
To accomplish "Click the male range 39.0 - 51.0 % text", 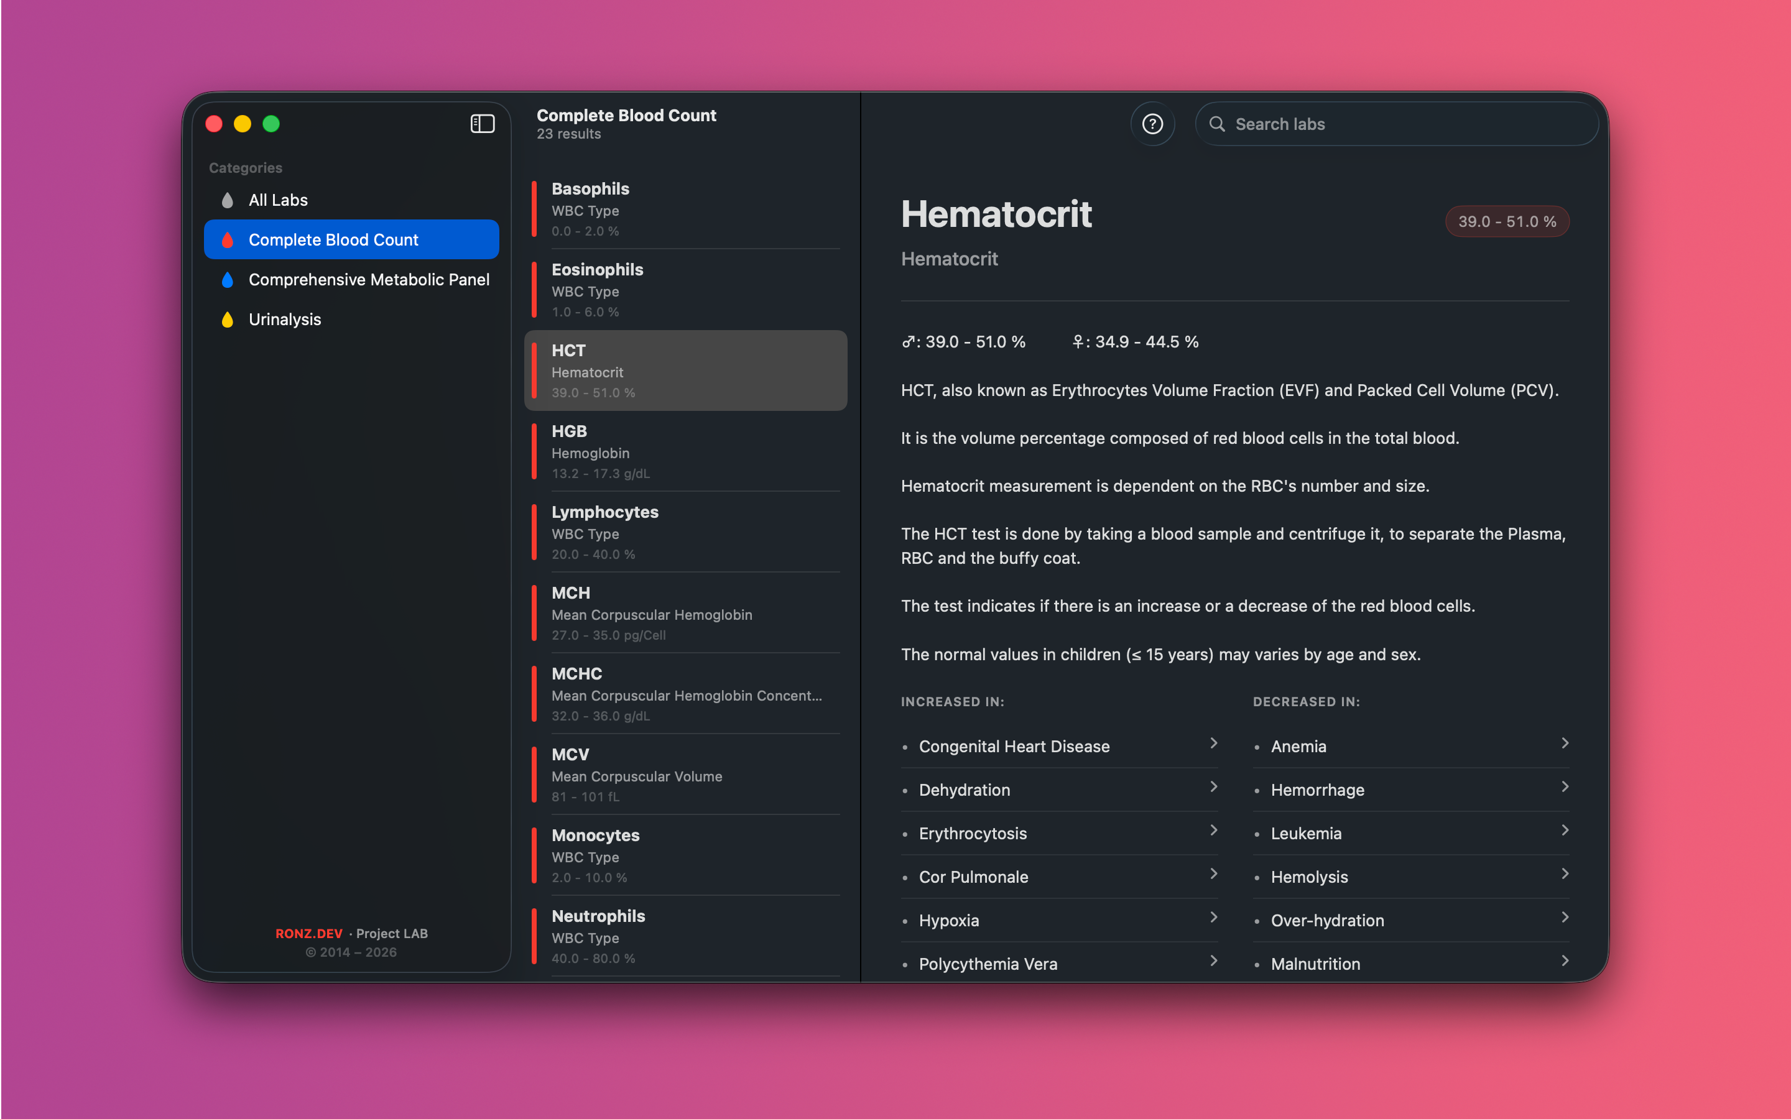I will click(963, 342).
